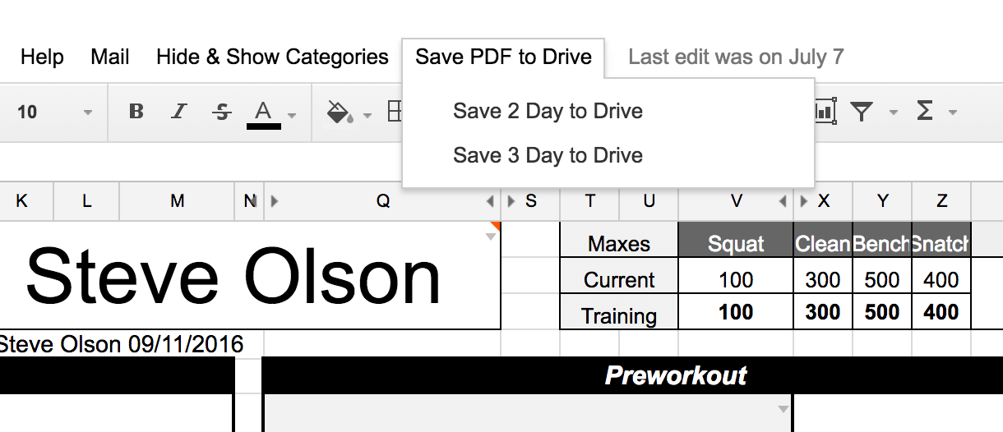Open the Hide & Show Categories menu
Image resolution: width=1003 pixels, height=432 pixels.
pyautogui.click(x=272, y=57)
